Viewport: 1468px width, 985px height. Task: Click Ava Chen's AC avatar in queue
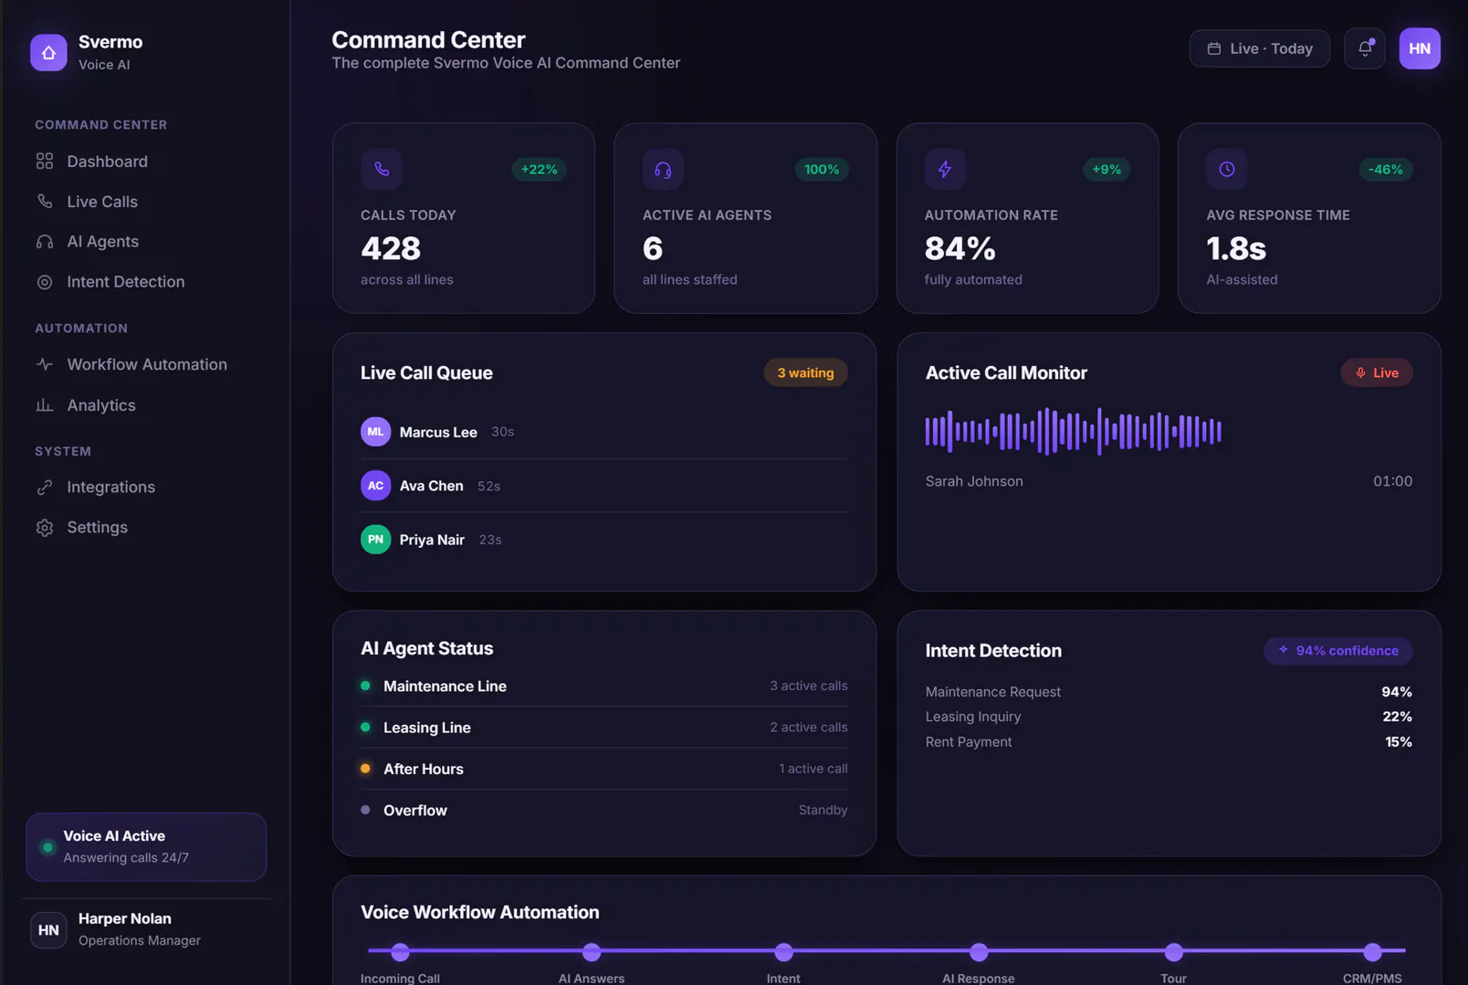(x=375, y=486)
